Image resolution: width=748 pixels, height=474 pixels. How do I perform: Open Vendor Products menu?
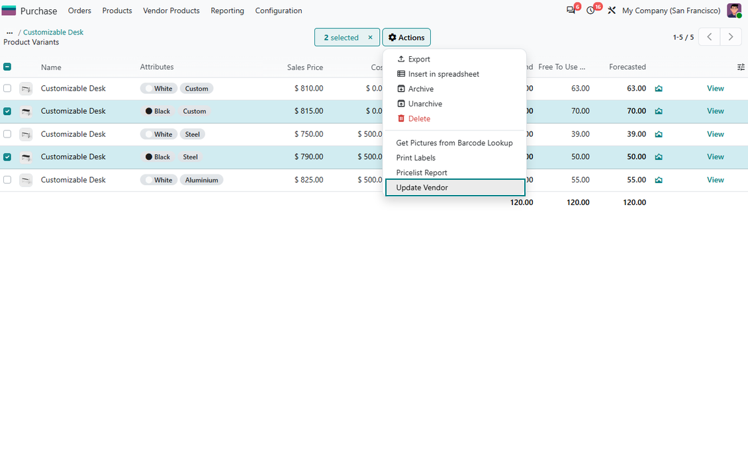click(x=171, y=11)
